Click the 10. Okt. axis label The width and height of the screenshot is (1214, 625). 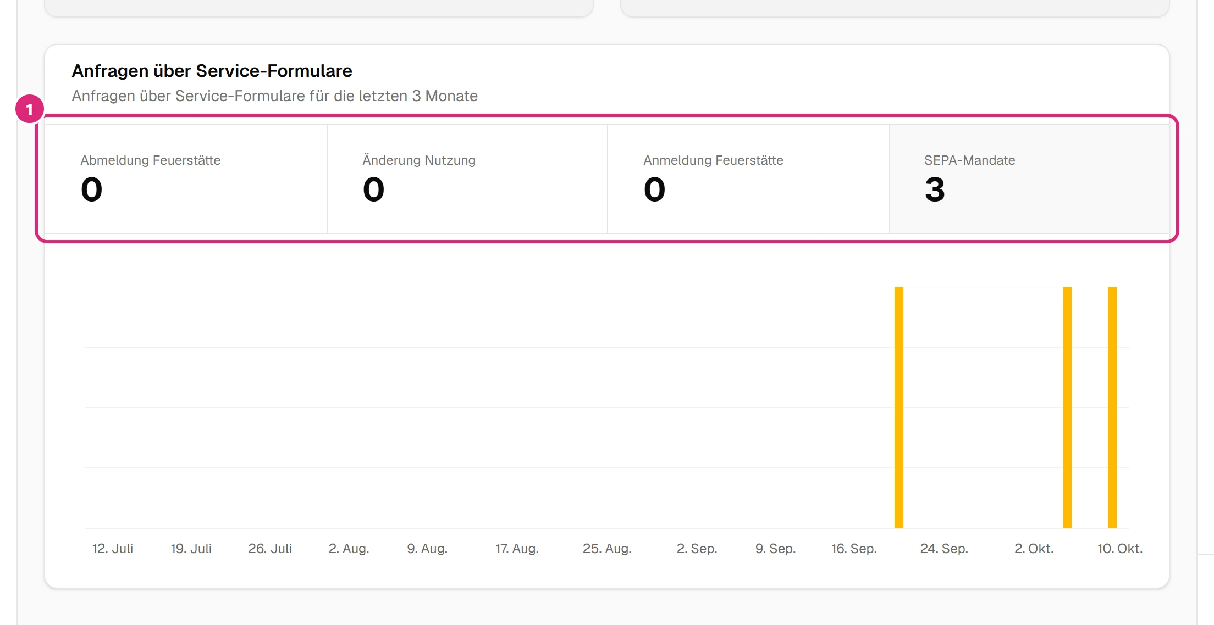click(1120, 549)
